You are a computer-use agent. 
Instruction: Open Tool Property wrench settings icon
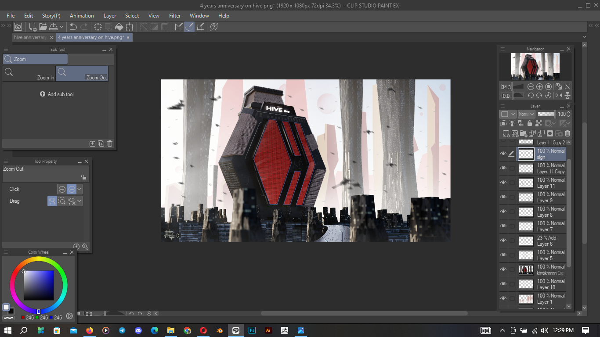click(85, 247)
